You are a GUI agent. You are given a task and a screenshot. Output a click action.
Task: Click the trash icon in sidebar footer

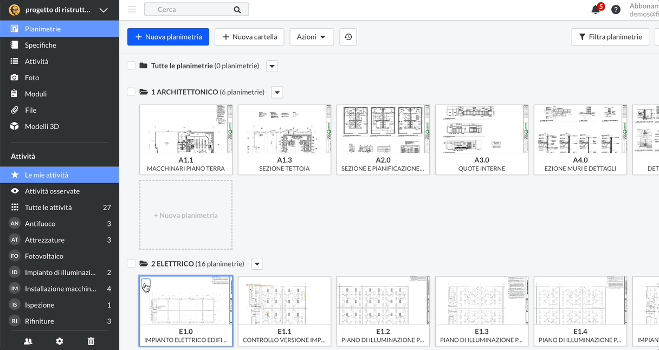coord(91,341)
